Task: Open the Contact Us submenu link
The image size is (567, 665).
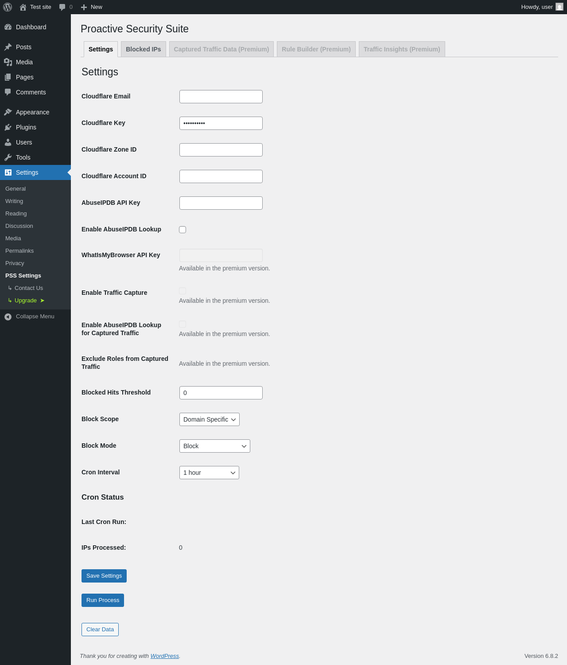Action: coord(35,288)
